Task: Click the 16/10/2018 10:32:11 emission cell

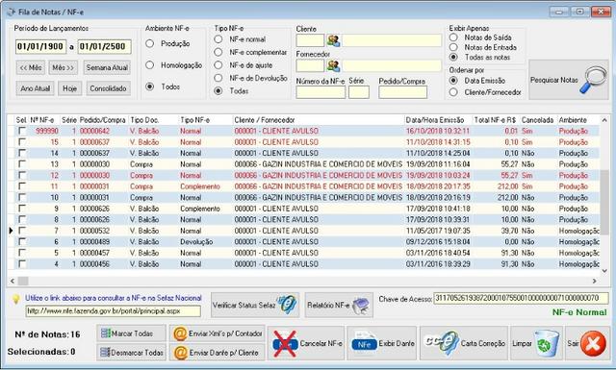Action: tap(438, 131)
